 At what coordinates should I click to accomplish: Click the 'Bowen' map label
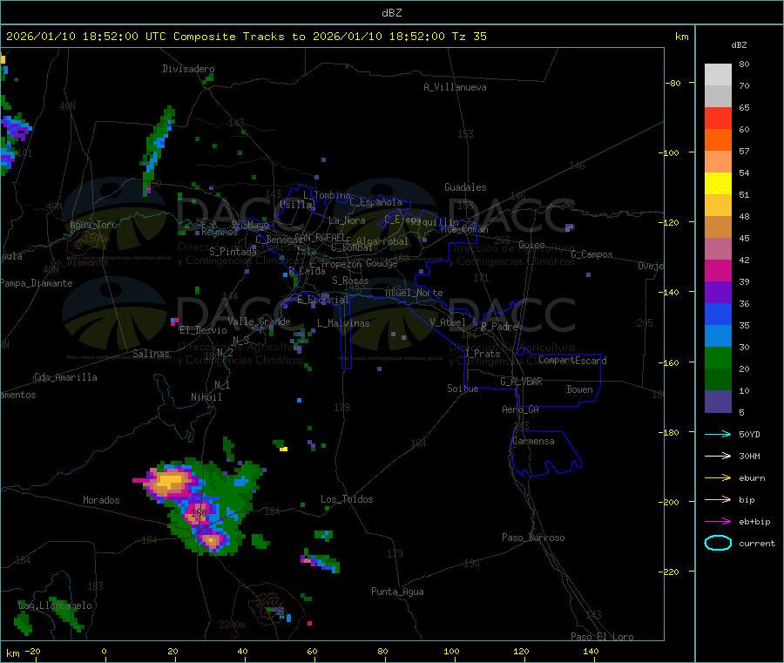tap(579, 389)
